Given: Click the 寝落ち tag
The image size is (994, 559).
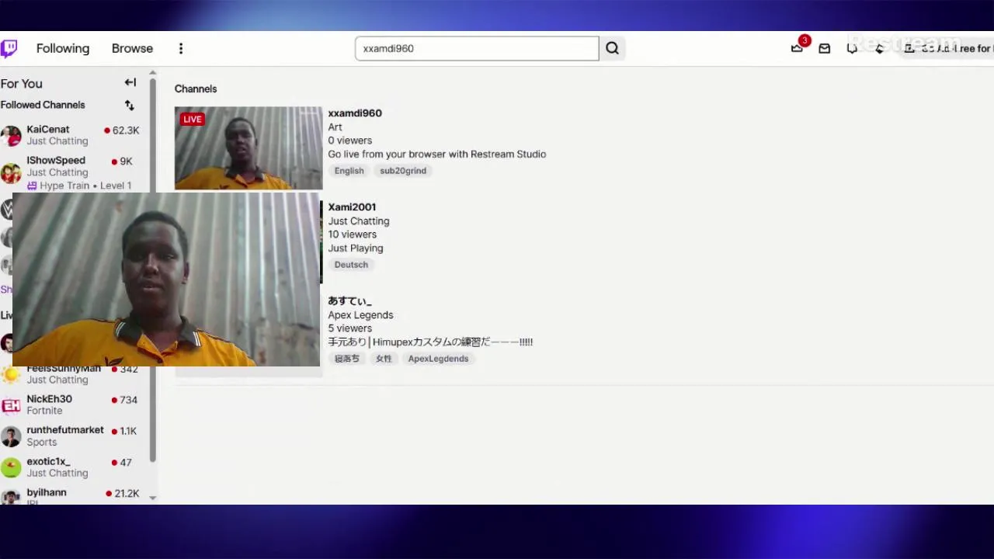Looking at the screenshot, I should pos(347,359).
